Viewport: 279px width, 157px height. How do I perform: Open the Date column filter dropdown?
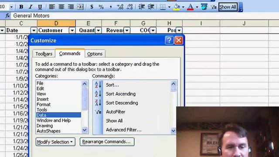tap(34, 31)
